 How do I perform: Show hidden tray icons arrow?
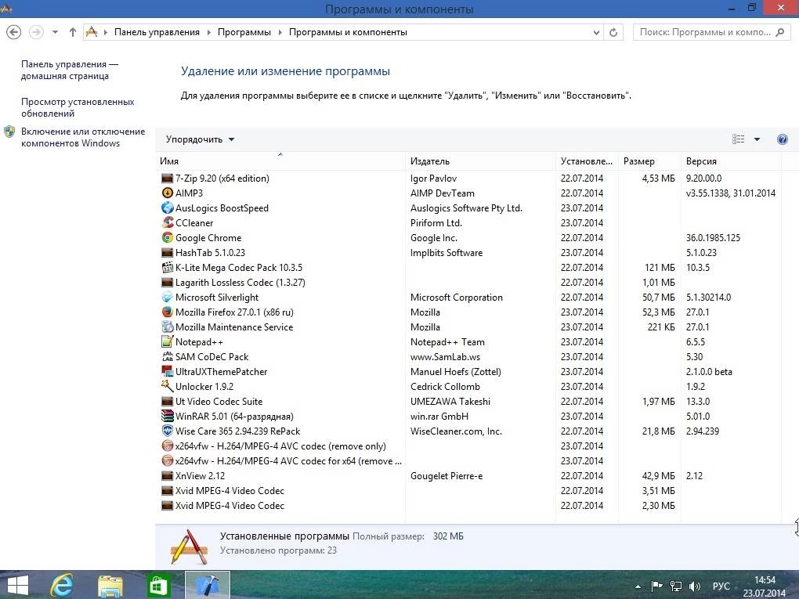click(638, 587)
